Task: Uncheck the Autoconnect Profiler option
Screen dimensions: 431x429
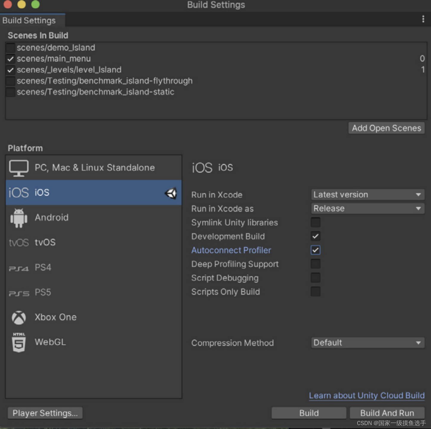Action: click(x=315, y=250)
